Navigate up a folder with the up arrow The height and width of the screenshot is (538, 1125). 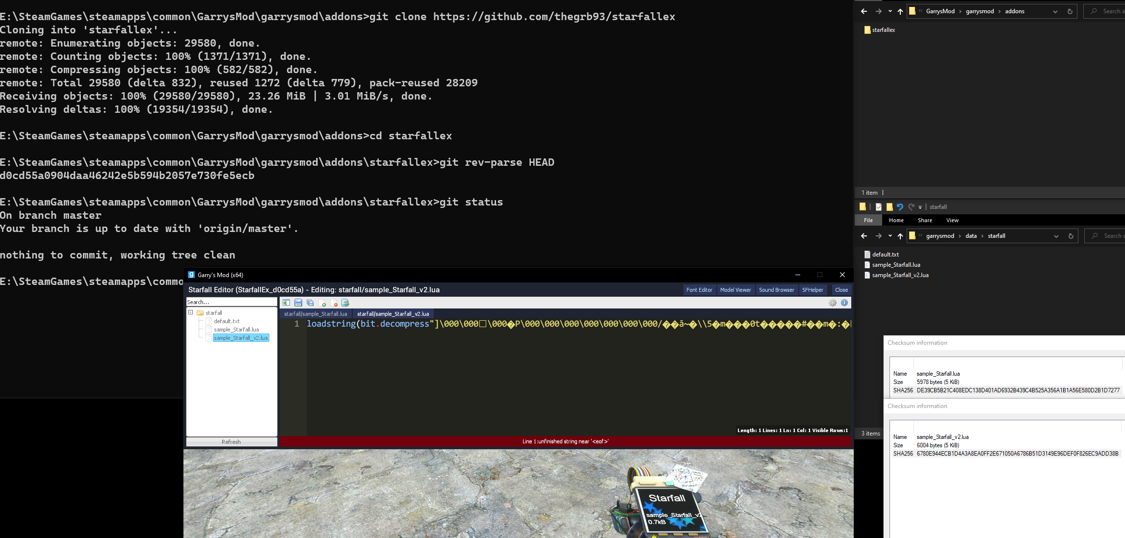(x=900, y=11)
